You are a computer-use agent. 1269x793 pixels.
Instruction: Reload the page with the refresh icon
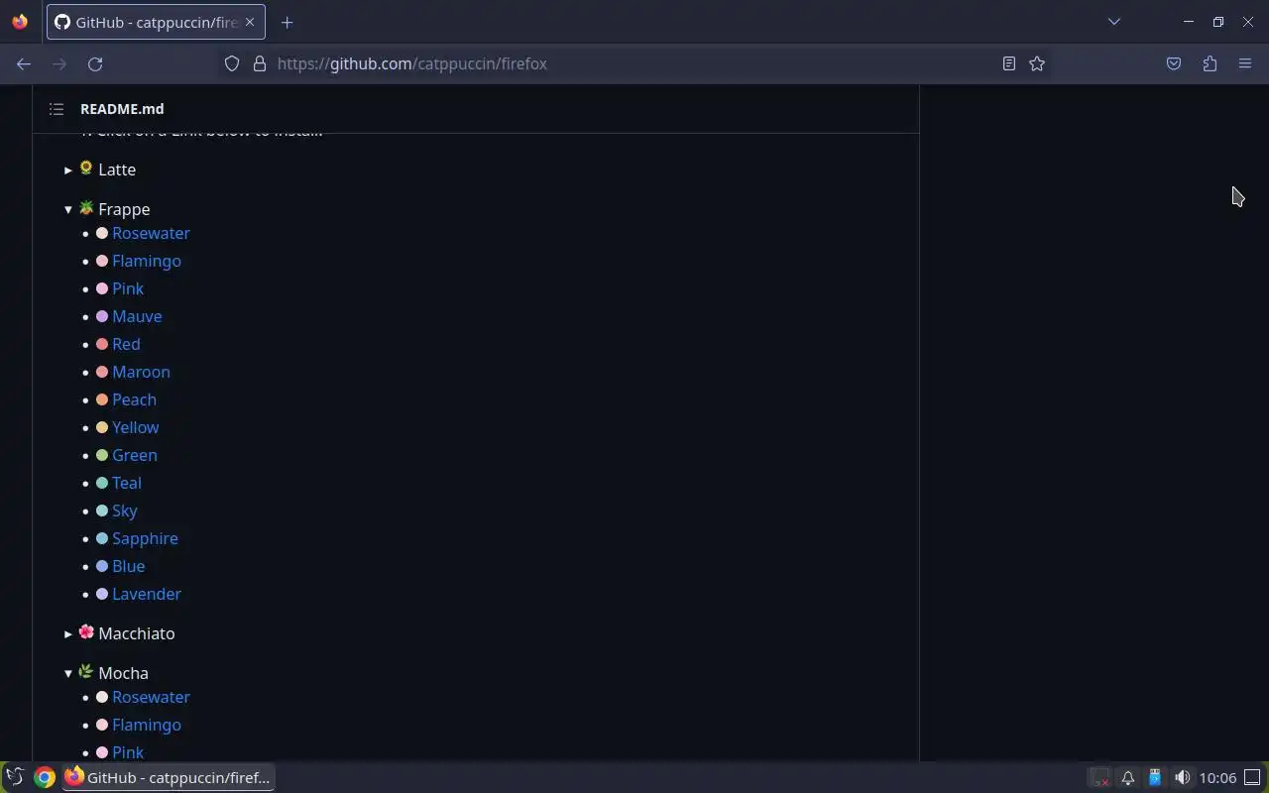pyautogui.click(x=95, y=63)
